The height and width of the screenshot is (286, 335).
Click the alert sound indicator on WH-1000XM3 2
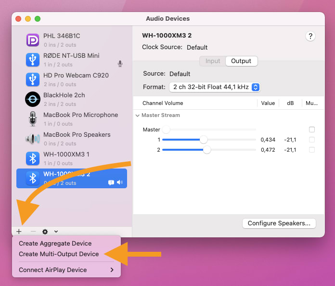pyautogui.click(x=111, y=182)
